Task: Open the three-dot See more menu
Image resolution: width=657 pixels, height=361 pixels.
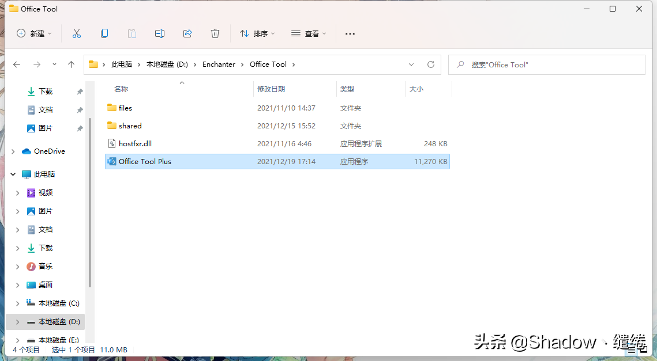Action: [x=350, y=33]
